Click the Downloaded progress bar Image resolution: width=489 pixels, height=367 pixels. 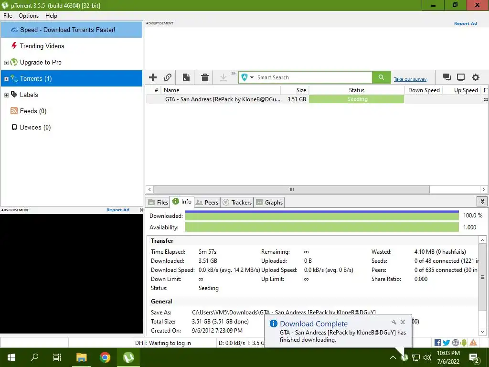click(x=321, y=216)
